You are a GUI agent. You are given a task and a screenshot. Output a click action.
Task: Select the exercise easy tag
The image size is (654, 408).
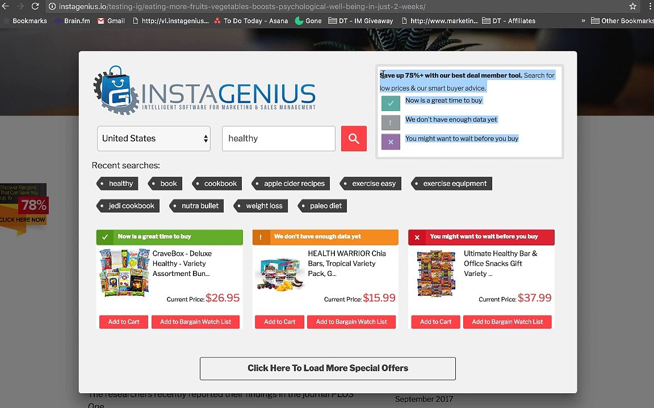click(x=370, y=184)
